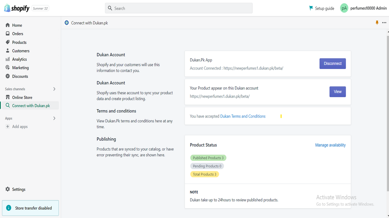Click the Dukan.Pk App title
Viewport: 389px width, 218px height.
tap(201, 60)
